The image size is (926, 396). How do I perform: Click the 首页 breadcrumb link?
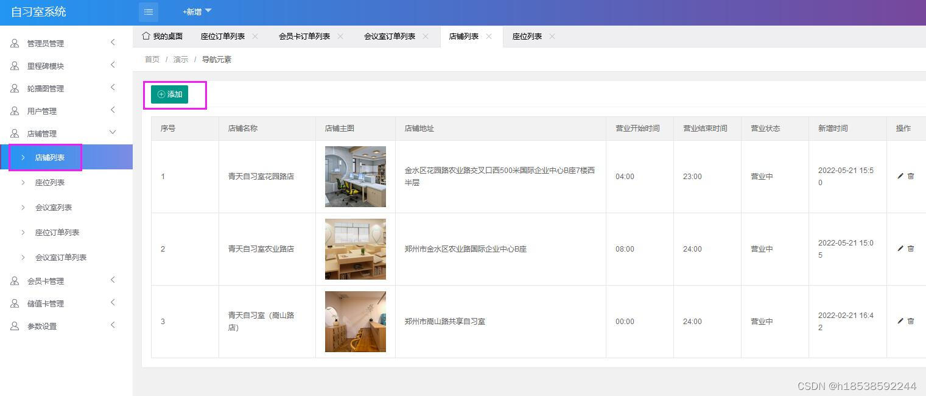152,59
